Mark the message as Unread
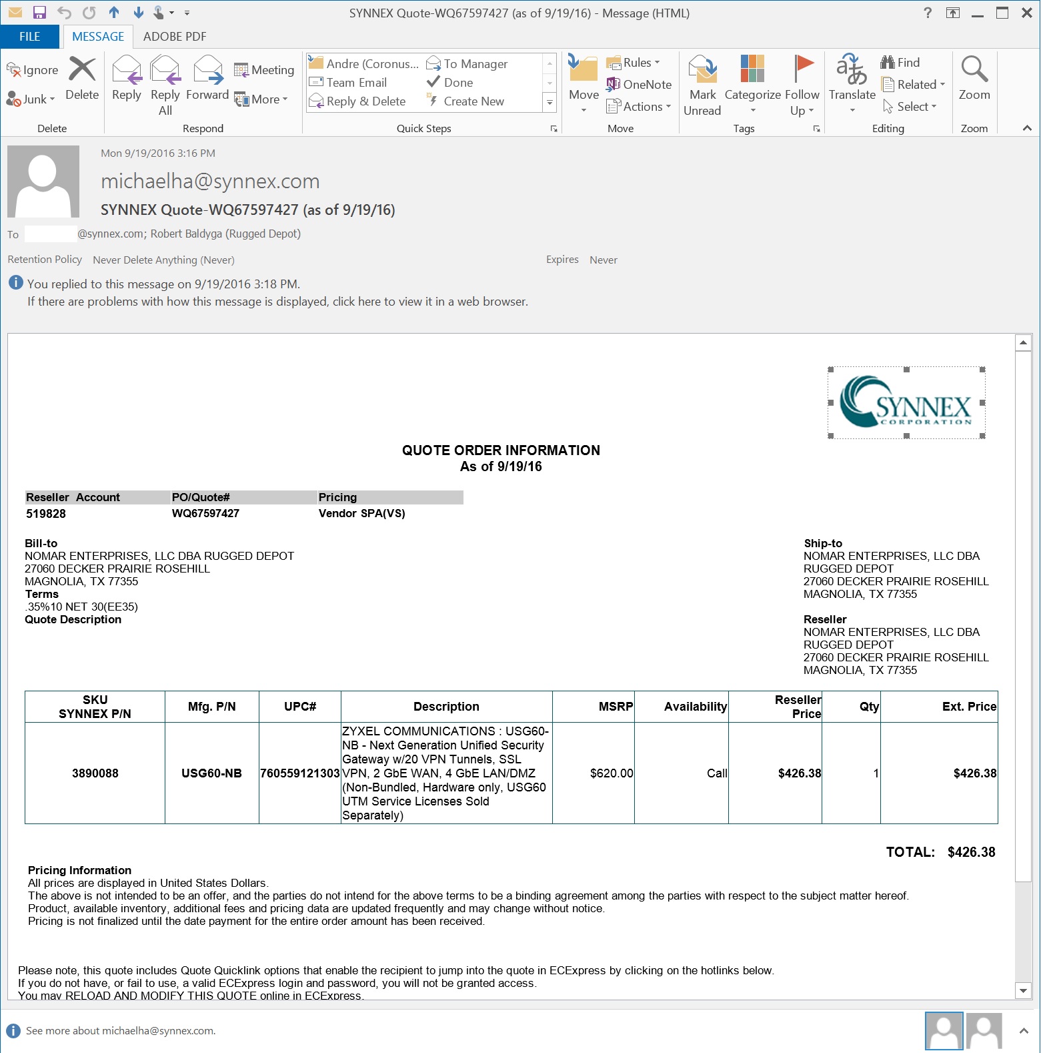Screen dimensions: 1041x1053 (x=702, y=86)
